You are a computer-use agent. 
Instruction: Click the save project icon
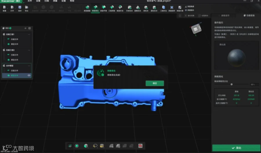(x=20, y=8)
